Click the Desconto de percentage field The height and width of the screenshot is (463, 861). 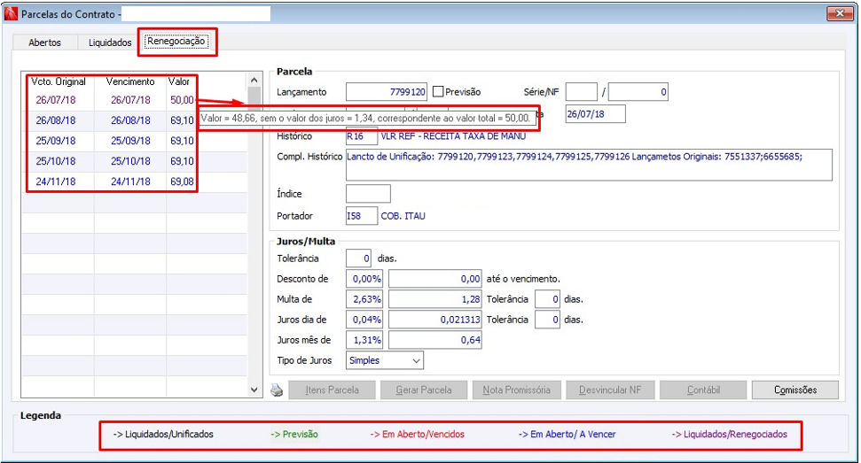[x=364, y=279]
